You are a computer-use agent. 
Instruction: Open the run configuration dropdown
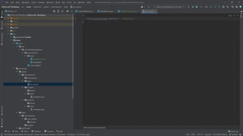(x=169, y=7)
